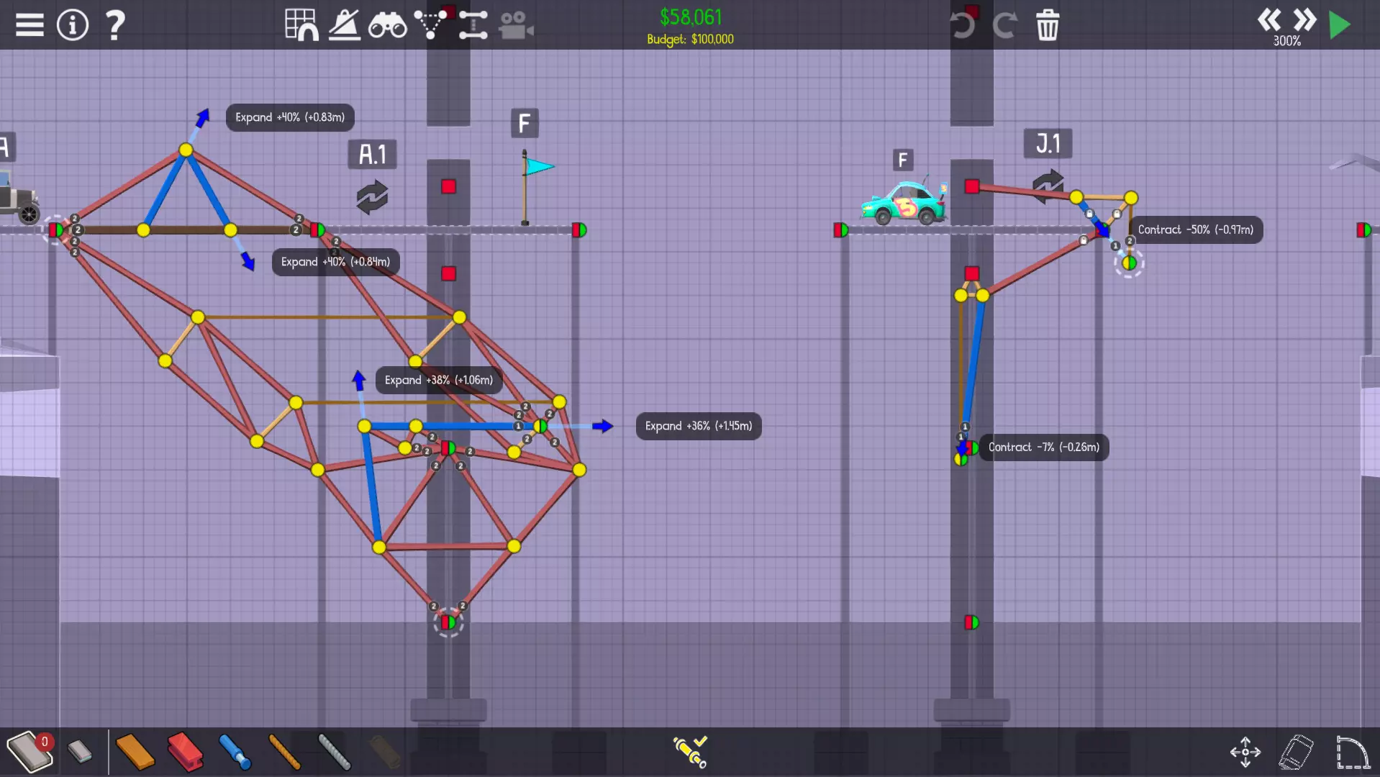1380x777 pixels.
Task: Select the road material
Action: [29, 752]
